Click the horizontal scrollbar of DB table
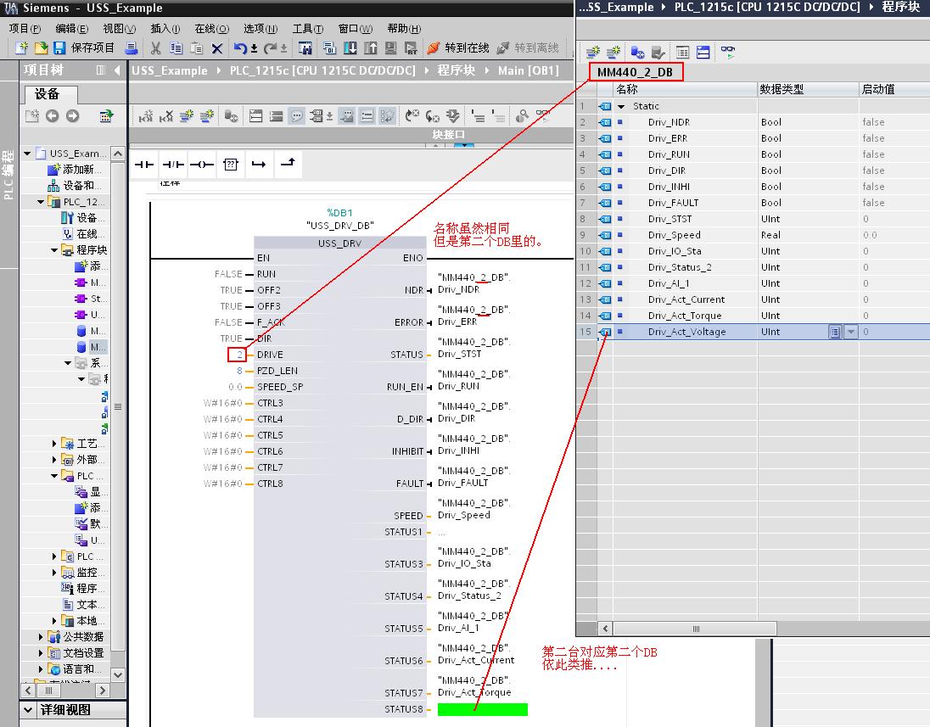 click(695, 629)
